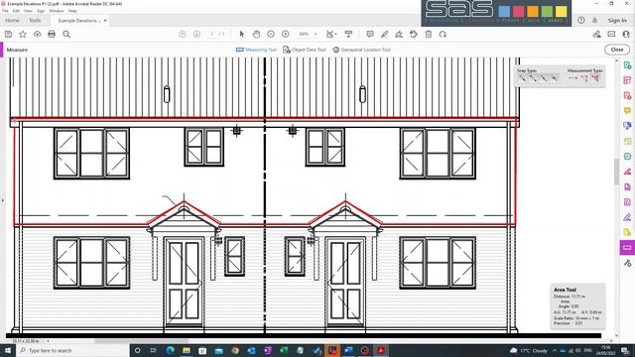Viewport: 635px width, 357px height.
Task: Click the Save file icon
Action: coord(8,35)
